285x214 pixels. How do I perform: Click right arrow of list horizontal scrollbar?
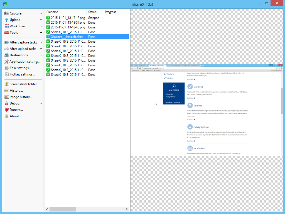127,210
